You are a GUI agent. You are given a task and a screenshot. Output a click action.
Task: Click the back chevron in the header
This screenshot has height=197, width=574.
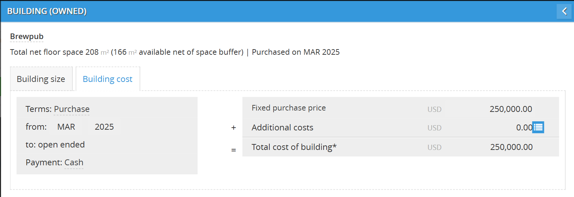(564, 12)
